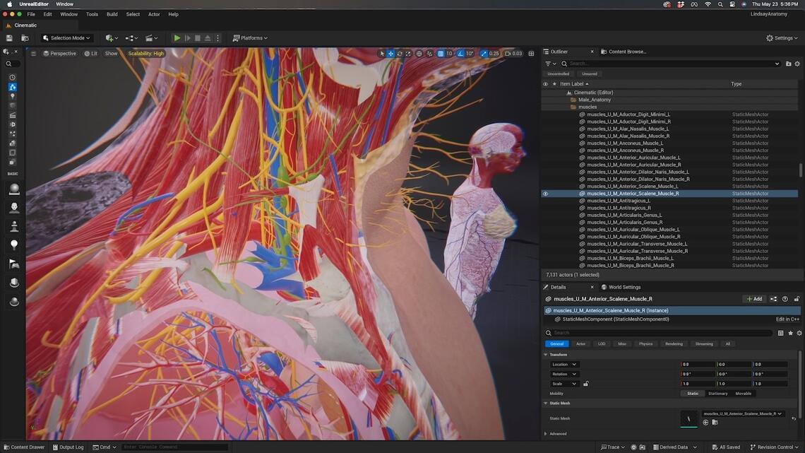The height and width of the screenshot is (453, 805).
Task: Open the Build menu
Action: [112, 14]
